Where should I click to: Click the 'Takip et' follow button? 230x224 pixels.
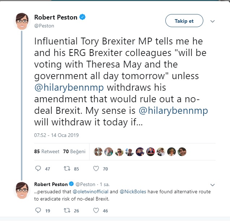tap(184, 21)
